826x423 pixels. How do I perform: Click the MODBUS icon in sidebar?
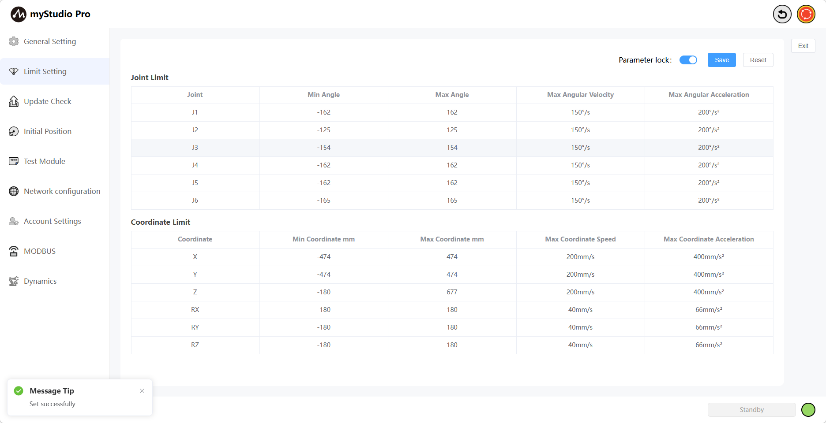[14, 251]
